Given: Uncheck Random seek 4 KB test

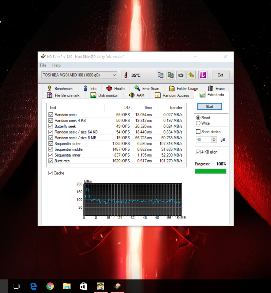Looking at the screenshot, I should pos(51,120).
